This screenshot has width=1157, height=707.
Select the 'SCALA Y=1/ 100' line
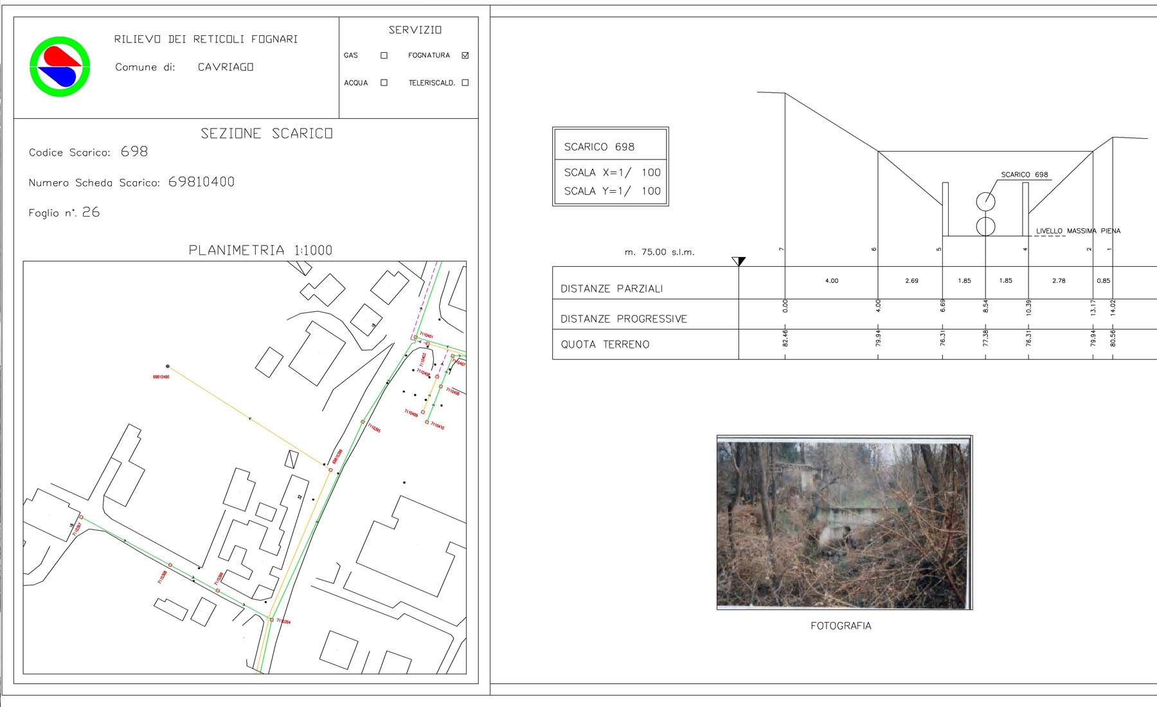pyautogui.click(x=613, y=191)
